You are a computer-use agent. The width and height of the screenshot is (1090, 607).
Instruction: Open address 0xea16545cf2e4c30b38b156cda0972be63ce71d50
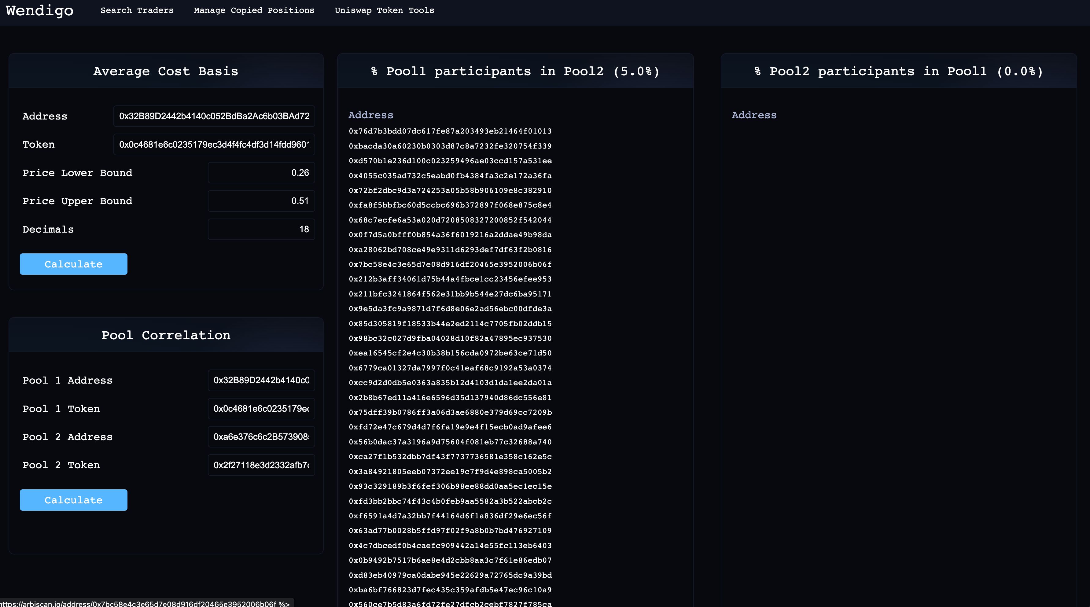450,353
